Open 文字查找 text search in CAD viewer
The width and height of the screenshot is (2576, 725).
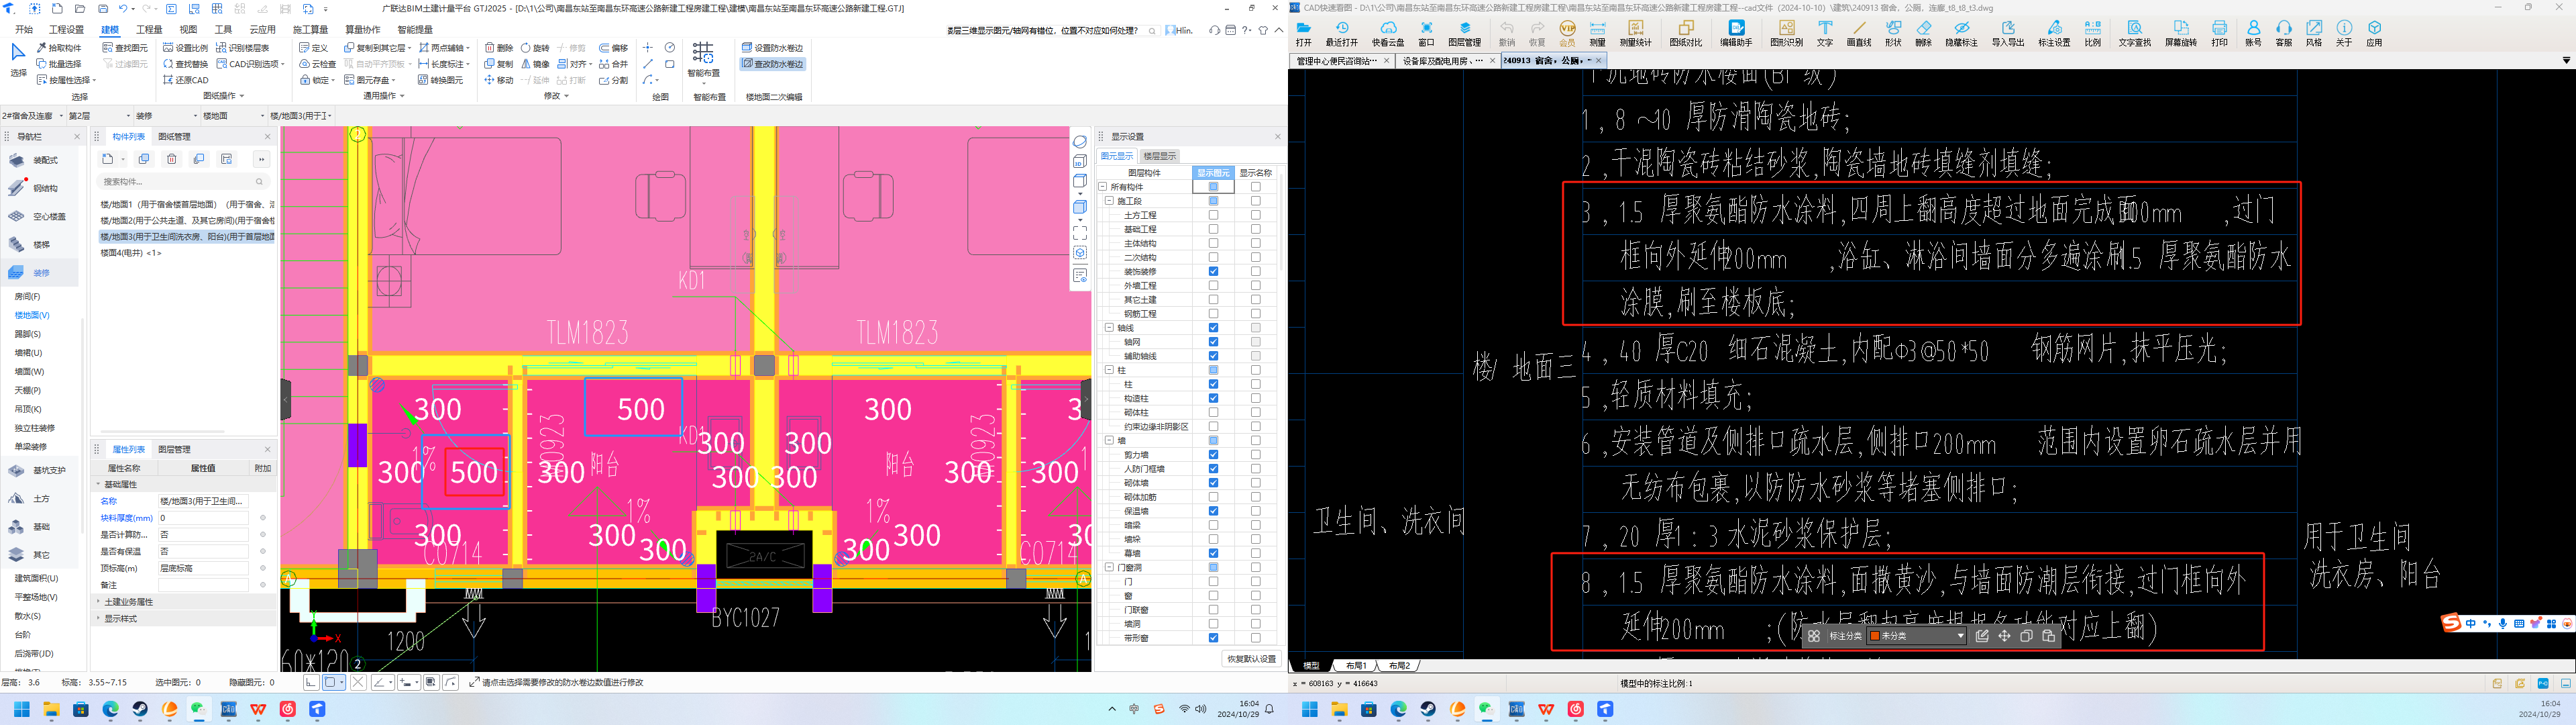point(2134,34)
